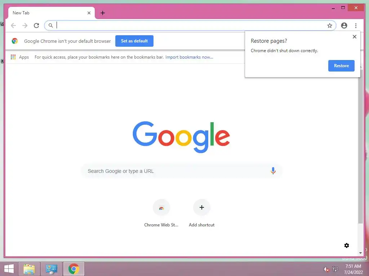Image resolution: width=369 pixels, height=276 pixels.
Task: Open the profile avatar icon
Action: point(344,26)
